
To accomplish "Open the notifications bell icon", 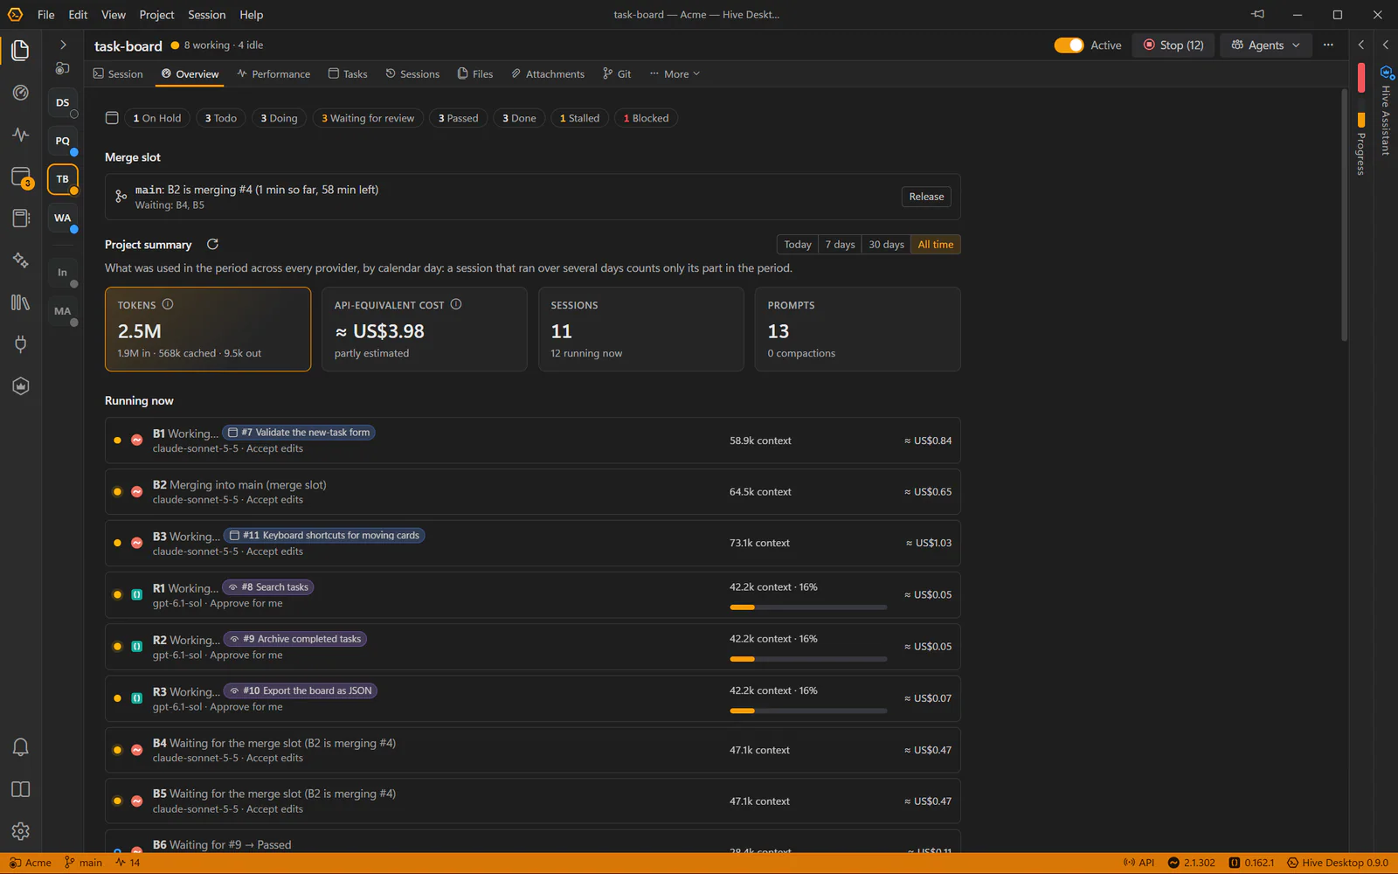I will tap(21, 747).
